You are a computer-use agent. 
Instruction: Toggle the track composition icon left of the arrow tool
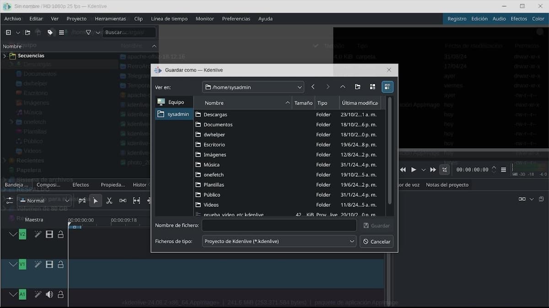click(x=82, y=200)
